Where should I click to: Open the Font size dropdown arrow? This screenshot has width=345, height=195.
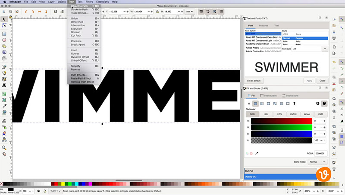point(325,49)
